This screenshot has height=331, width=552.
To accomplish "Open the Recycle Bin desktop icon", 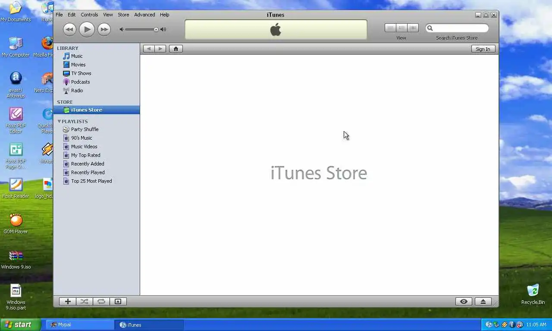I will pos(533,294).
